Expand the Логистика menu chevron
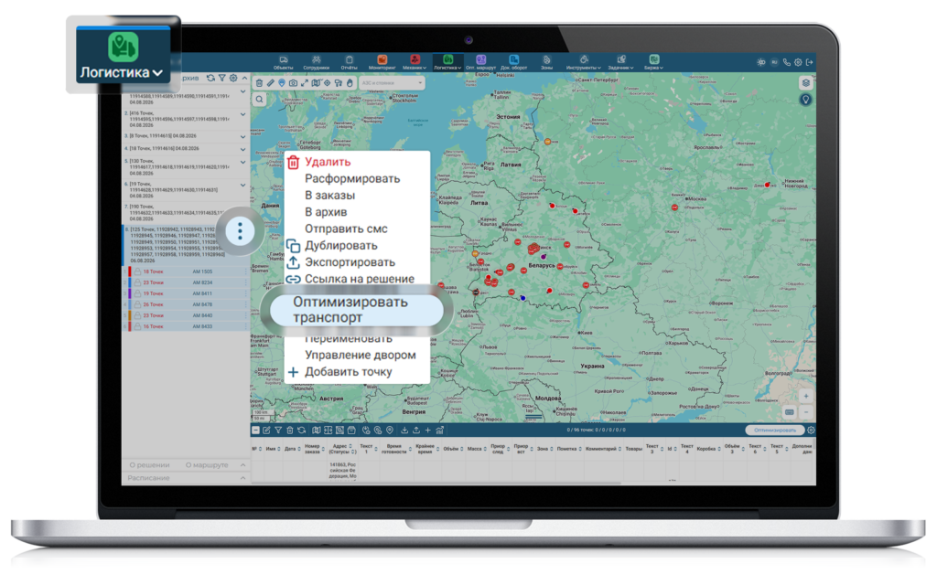Image resolution: width=937 pixels, height=585 pixels. (x=157, y=73)
